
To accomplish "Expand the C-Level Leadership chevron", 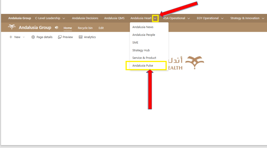I will point(64,18).
